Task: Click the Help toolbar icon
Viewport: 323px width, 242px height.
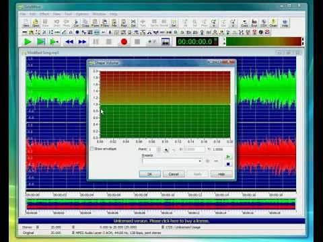Action: (285, 23)
